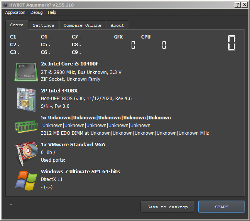Click the DirectX 11 line
This screenshot has width=250, height=221.
tap(52, 179)
